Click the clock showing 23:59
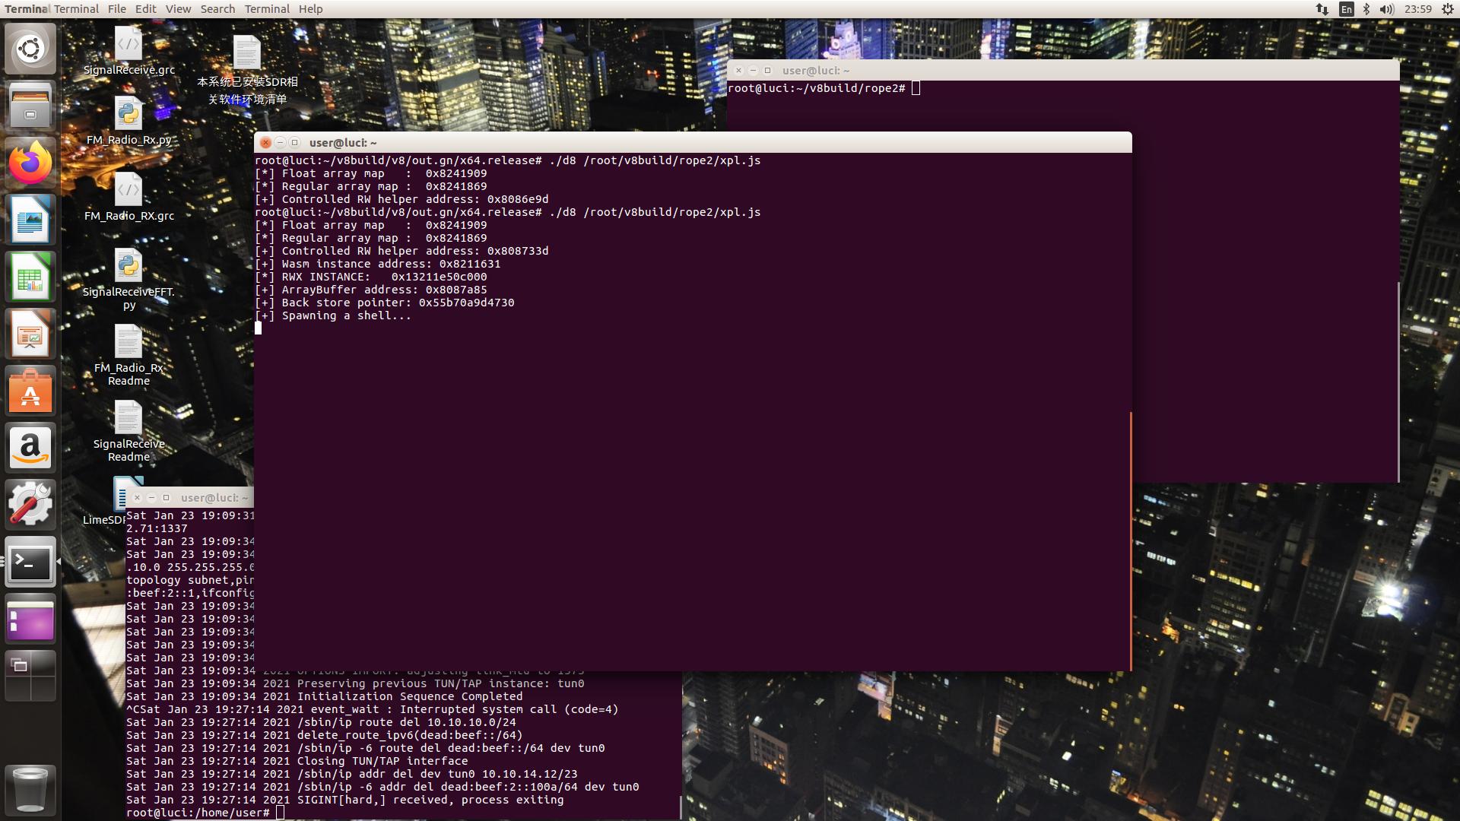The image size is (1460, 821). 1417,9
